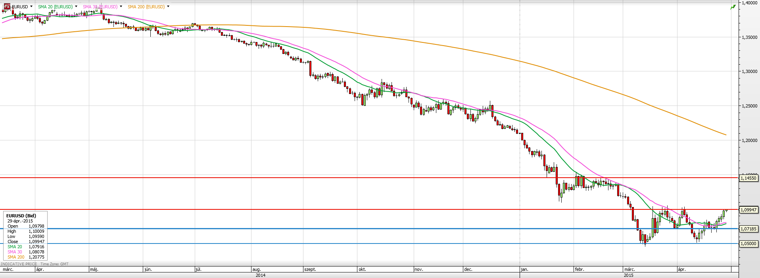
Task: Click the orange SMA 200 (EURUSD) legend label
Action: coord(146,7)
